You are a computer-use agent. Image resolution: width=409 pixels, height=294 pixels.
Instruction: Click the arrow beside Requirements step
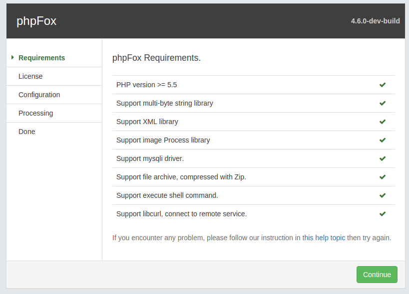click(12, 57)
